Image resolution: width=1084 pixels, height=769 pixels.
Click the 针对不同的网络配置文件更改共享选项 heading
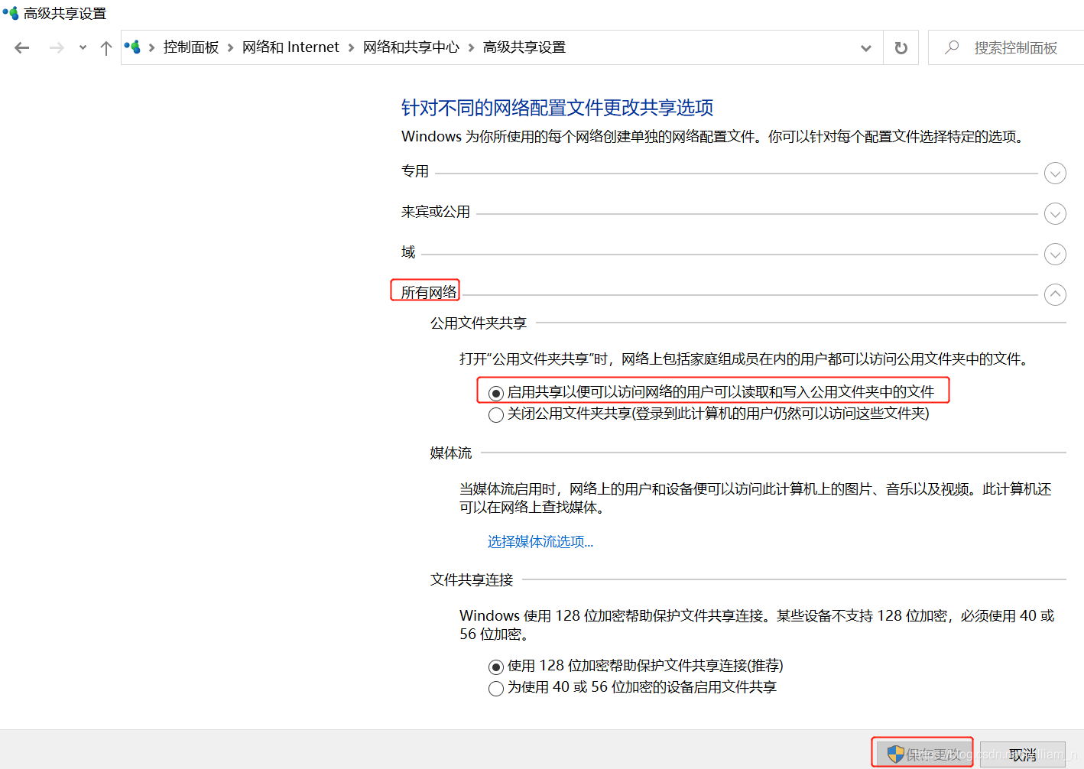pyautogui.click(x=557, y=108)
